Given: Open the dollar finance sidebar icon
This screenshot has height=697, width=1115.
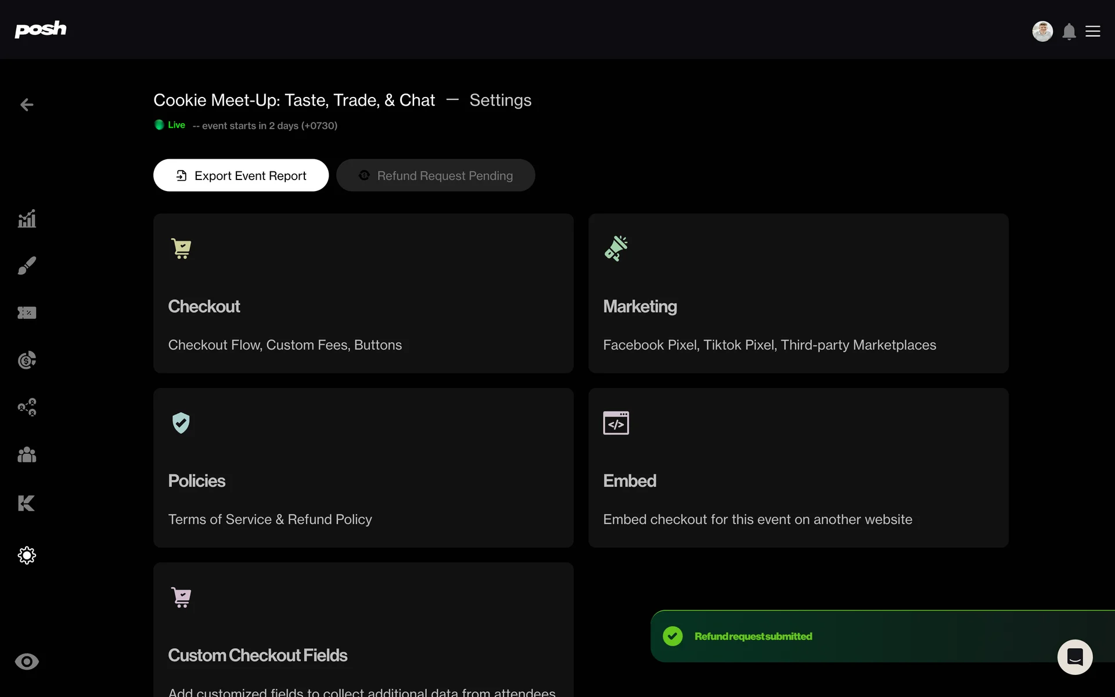Looking at the screenshot, I should pos(27,360).
